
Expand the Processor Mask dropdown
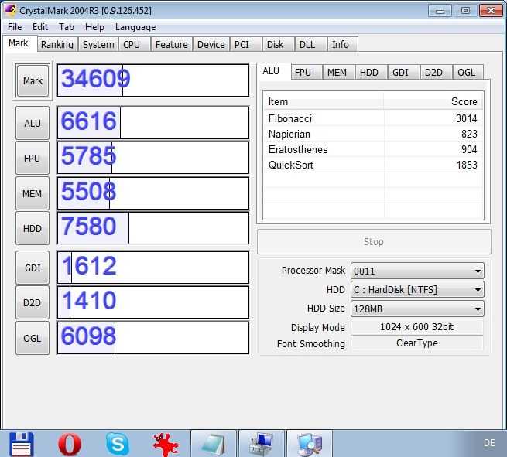417,271
